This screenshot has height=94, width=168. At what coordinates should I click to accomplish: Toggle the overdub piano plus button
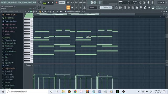click(x=80, y=2)
